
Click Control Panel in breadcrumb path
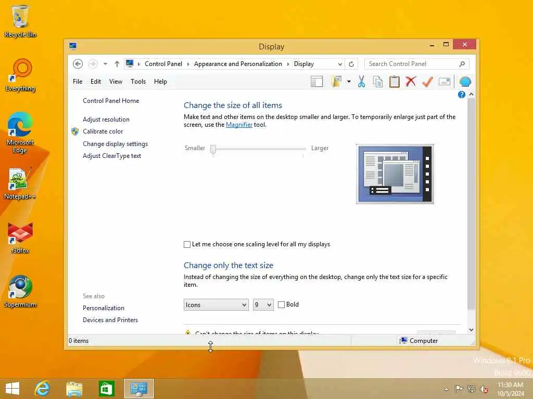tap(163, 64)
